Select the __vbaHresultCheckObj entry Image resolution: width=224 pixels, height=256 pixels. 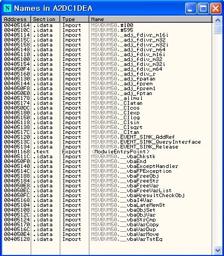[x=107, y=196]
